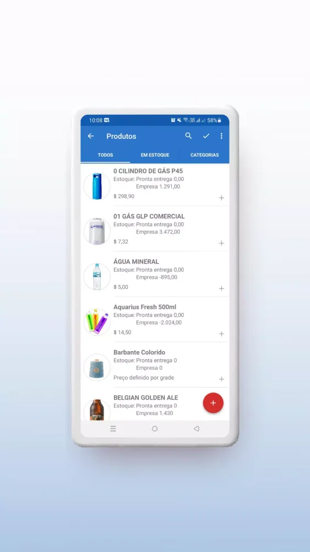The height and width of the screenshot is (552, 310).
Task: Click stock value Empresa 1.430
Action: click(x=155, y=413)
